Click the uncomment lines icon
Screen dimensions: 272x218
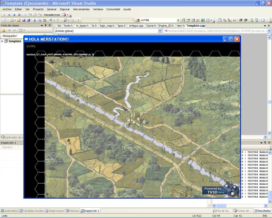coord(257,20)
